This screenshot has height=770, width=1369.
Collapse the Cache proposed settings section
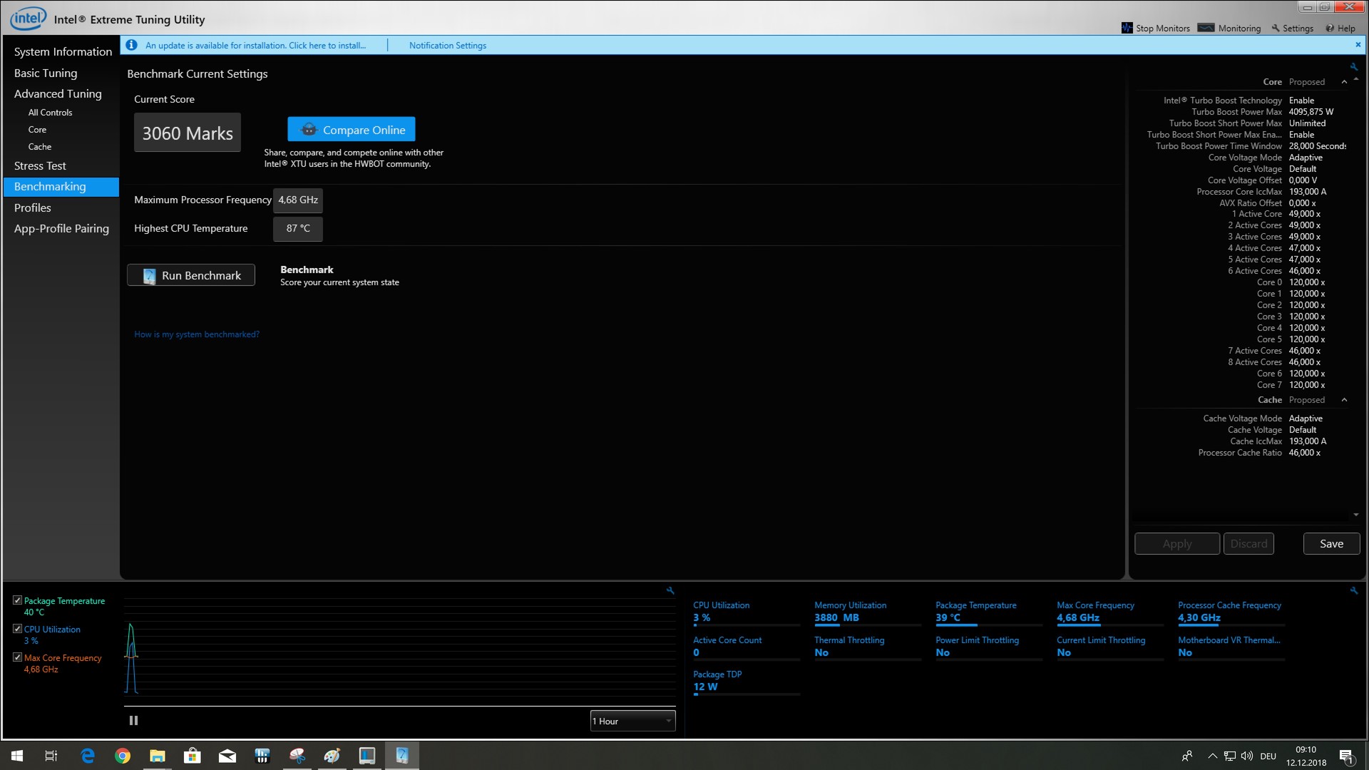1344,400
